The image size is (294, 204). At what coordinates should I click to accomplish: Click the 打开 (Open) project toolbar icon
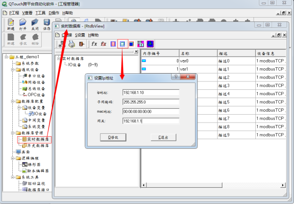(23, 23)
